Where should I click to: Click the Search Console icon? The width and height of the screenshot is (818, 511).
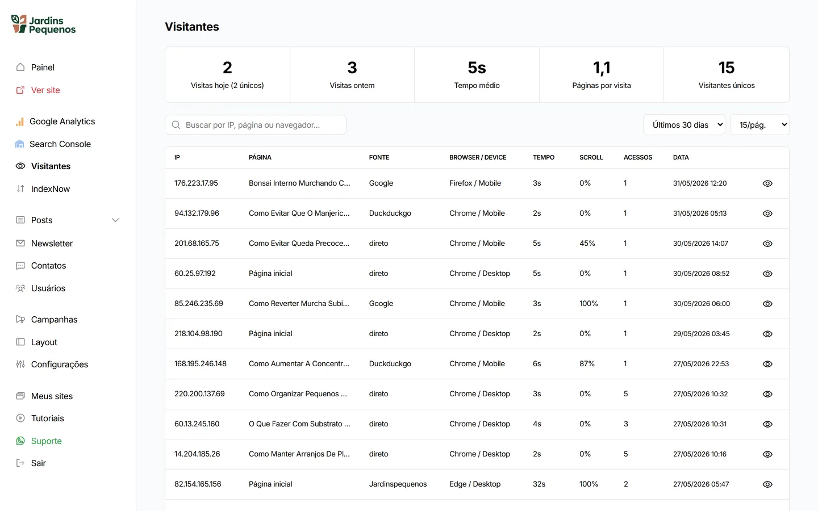[20, 144]
